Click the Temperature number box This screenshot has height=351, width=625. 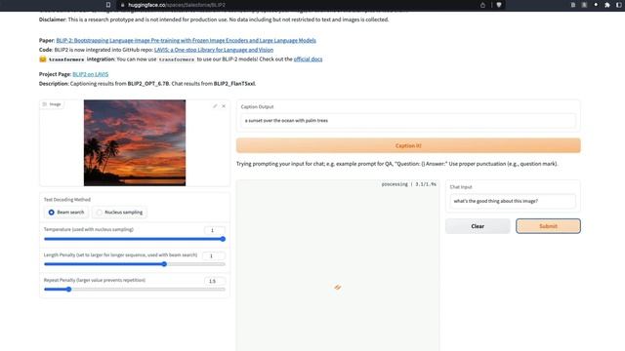tap(215, 230)
